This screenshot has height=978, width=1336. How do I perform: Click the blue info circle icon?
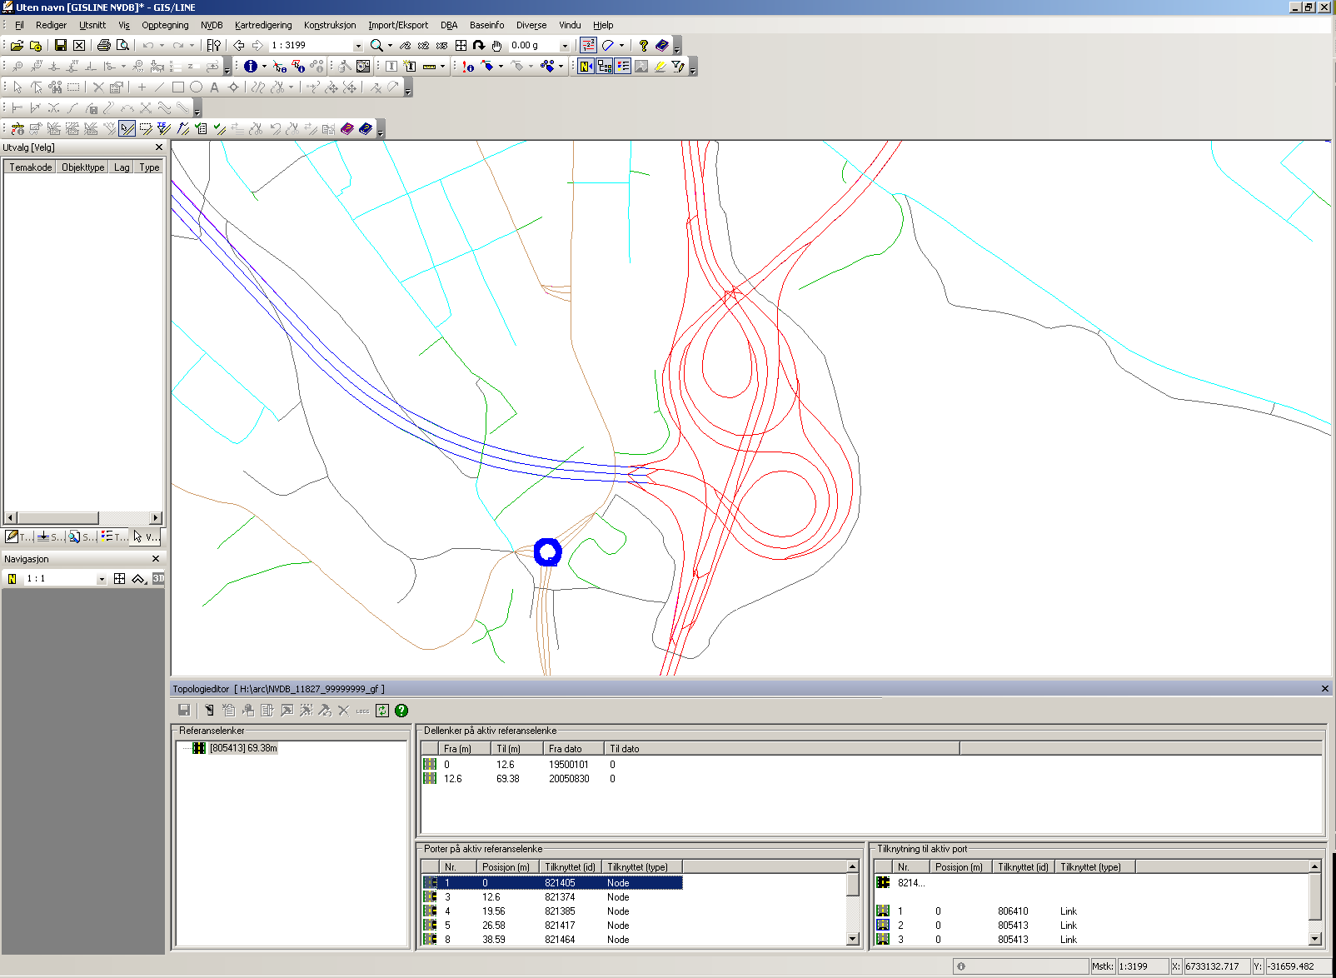click(251, 66)
